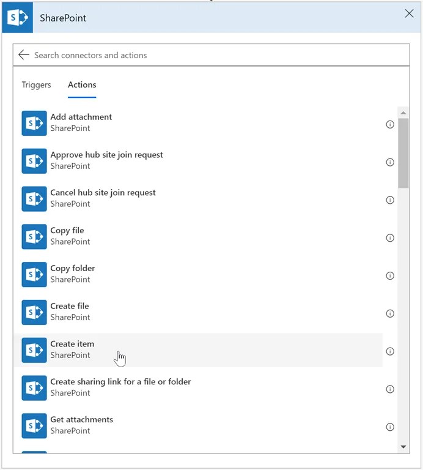Image resolution: width=423 pixels, height=470 pixels.
Task: Close the SharePoint panel
Action: click(409, 13)
